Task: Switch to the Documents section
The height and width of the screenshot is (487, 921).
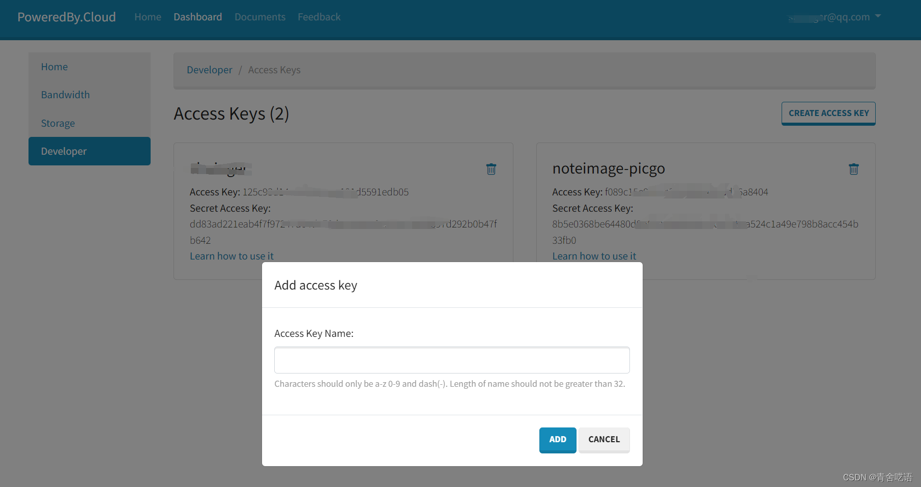Action: pyautogui.click(x=260, y=17)
